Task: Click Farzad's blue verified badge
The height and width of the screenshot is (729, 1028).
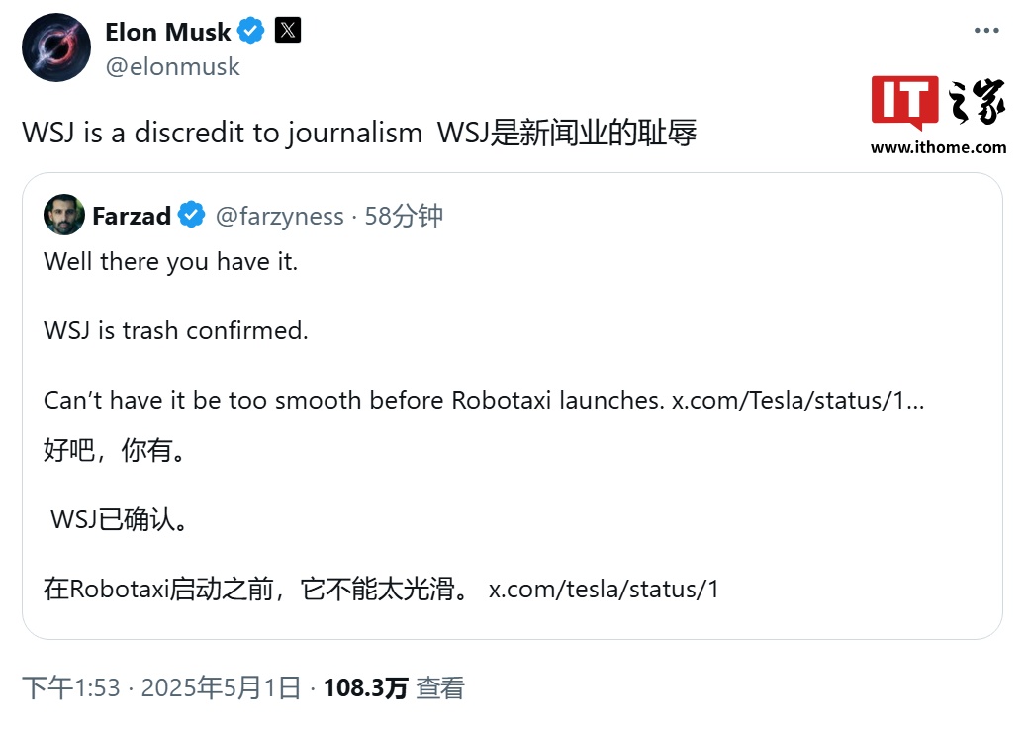Action: coord(191,215)
